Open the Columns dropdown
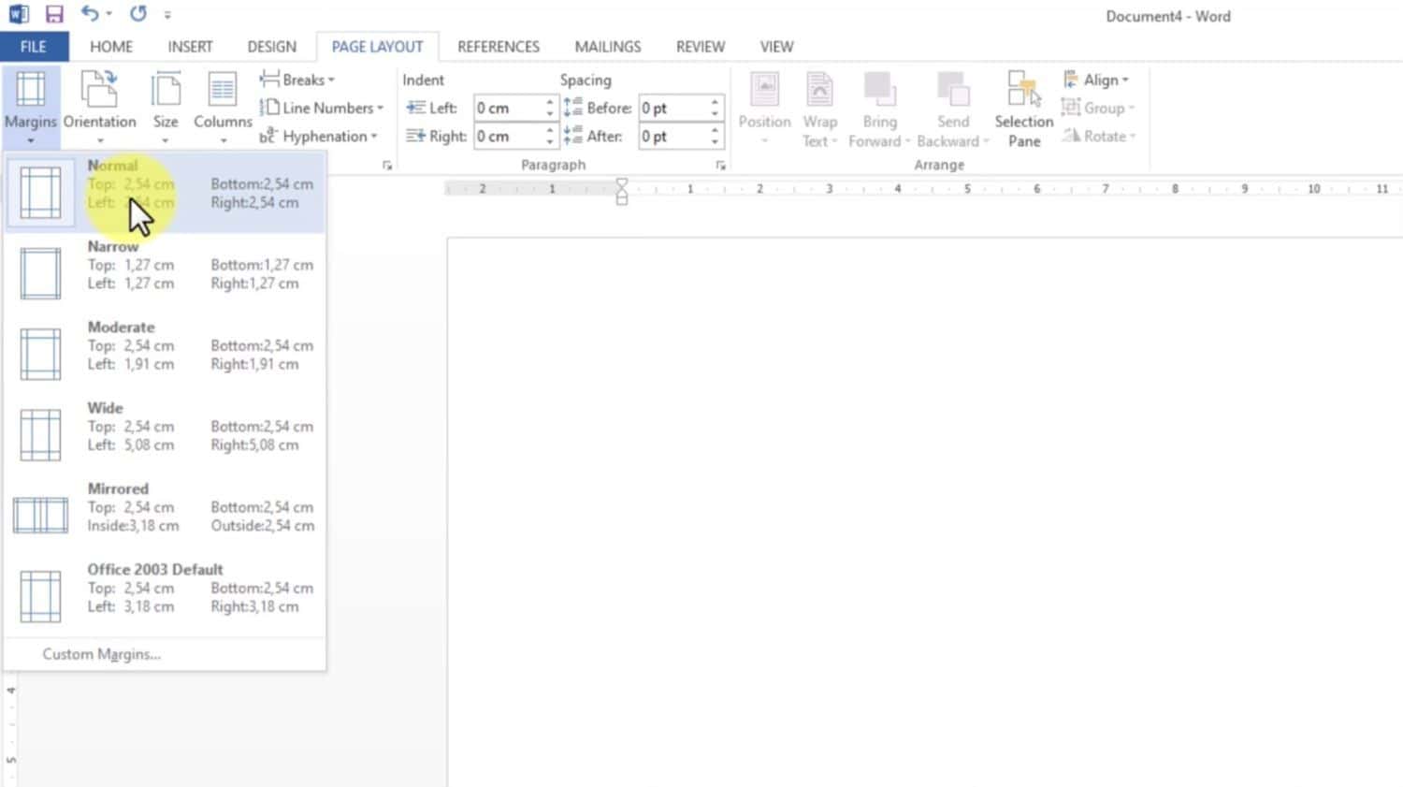This screenshot has width=1403, height=787. tap(223, 107)
